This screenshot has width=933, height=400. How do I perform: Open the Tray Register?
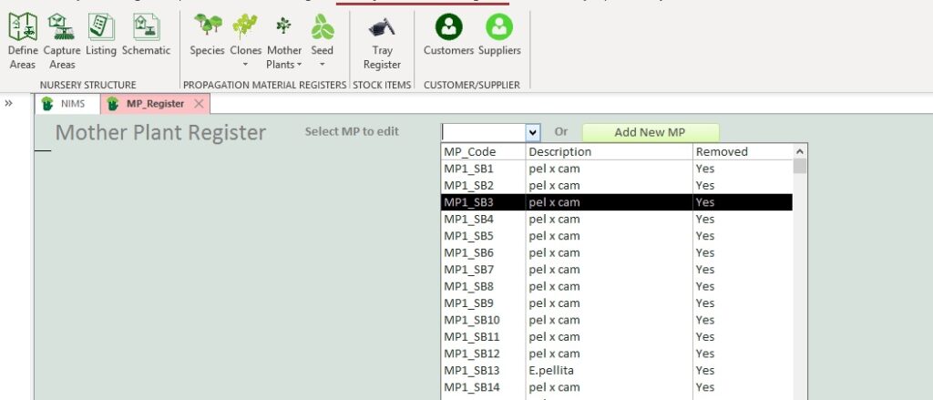(x=382, y=41)
